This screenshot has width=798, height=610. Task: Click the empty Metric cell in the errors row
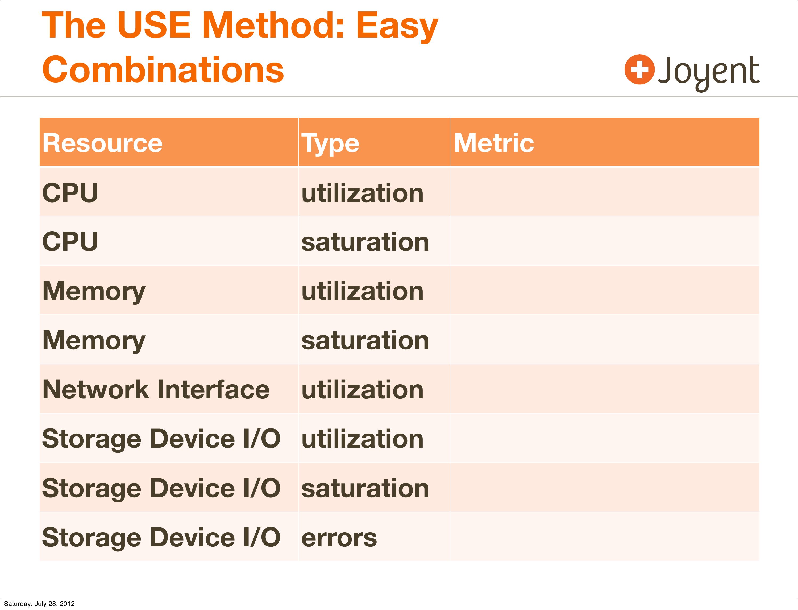click(605, 537)
